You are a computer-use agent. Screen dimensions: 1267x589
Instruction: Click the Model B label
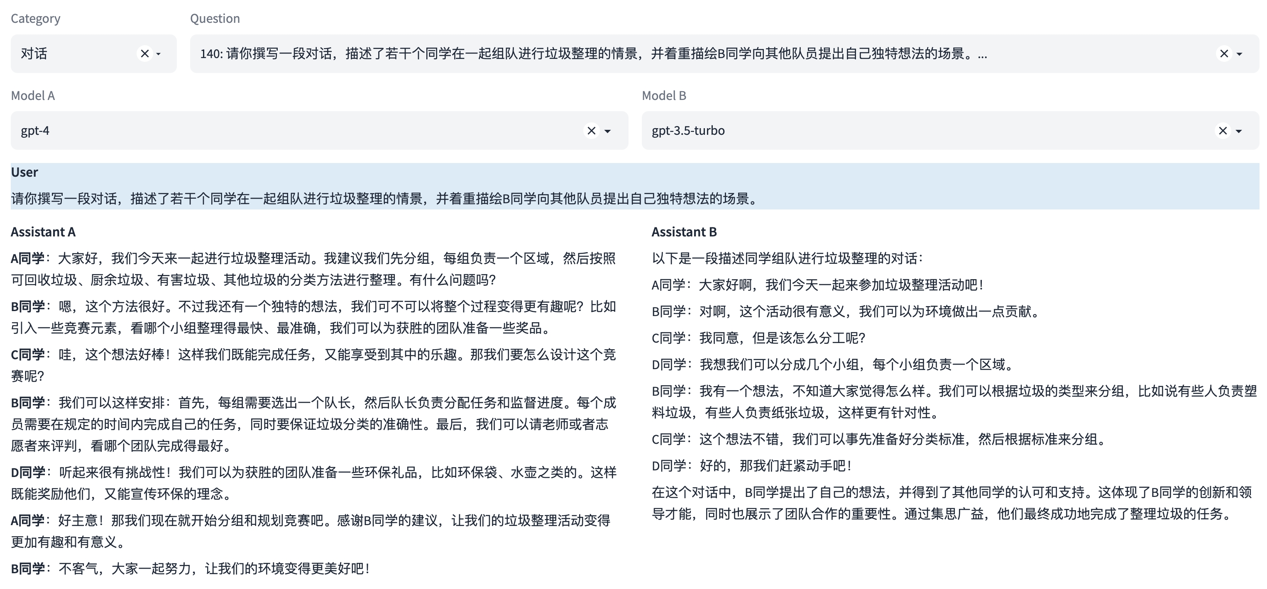pos(663,95)
